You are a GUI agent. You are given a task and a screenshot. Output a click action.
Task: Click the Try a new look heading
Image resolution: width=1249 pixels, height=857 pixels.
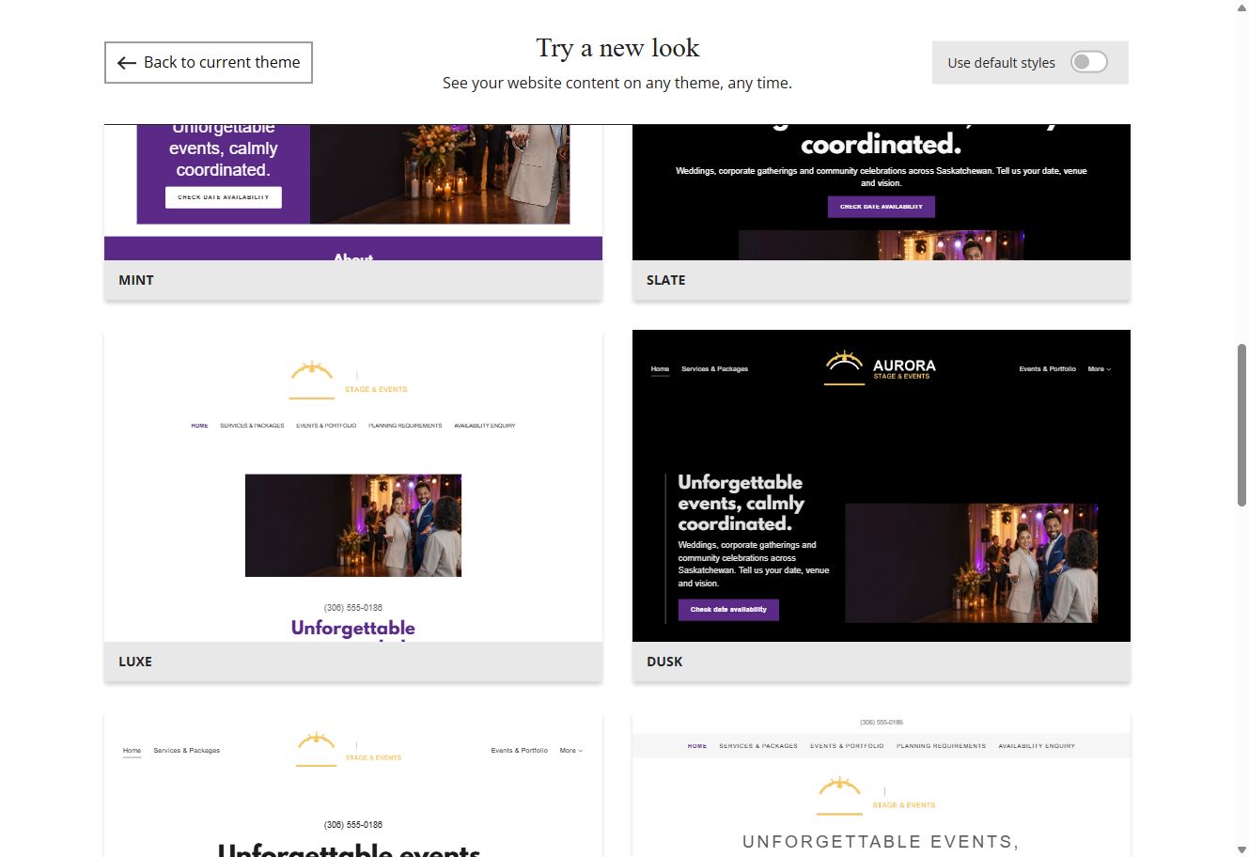[617, 48]
